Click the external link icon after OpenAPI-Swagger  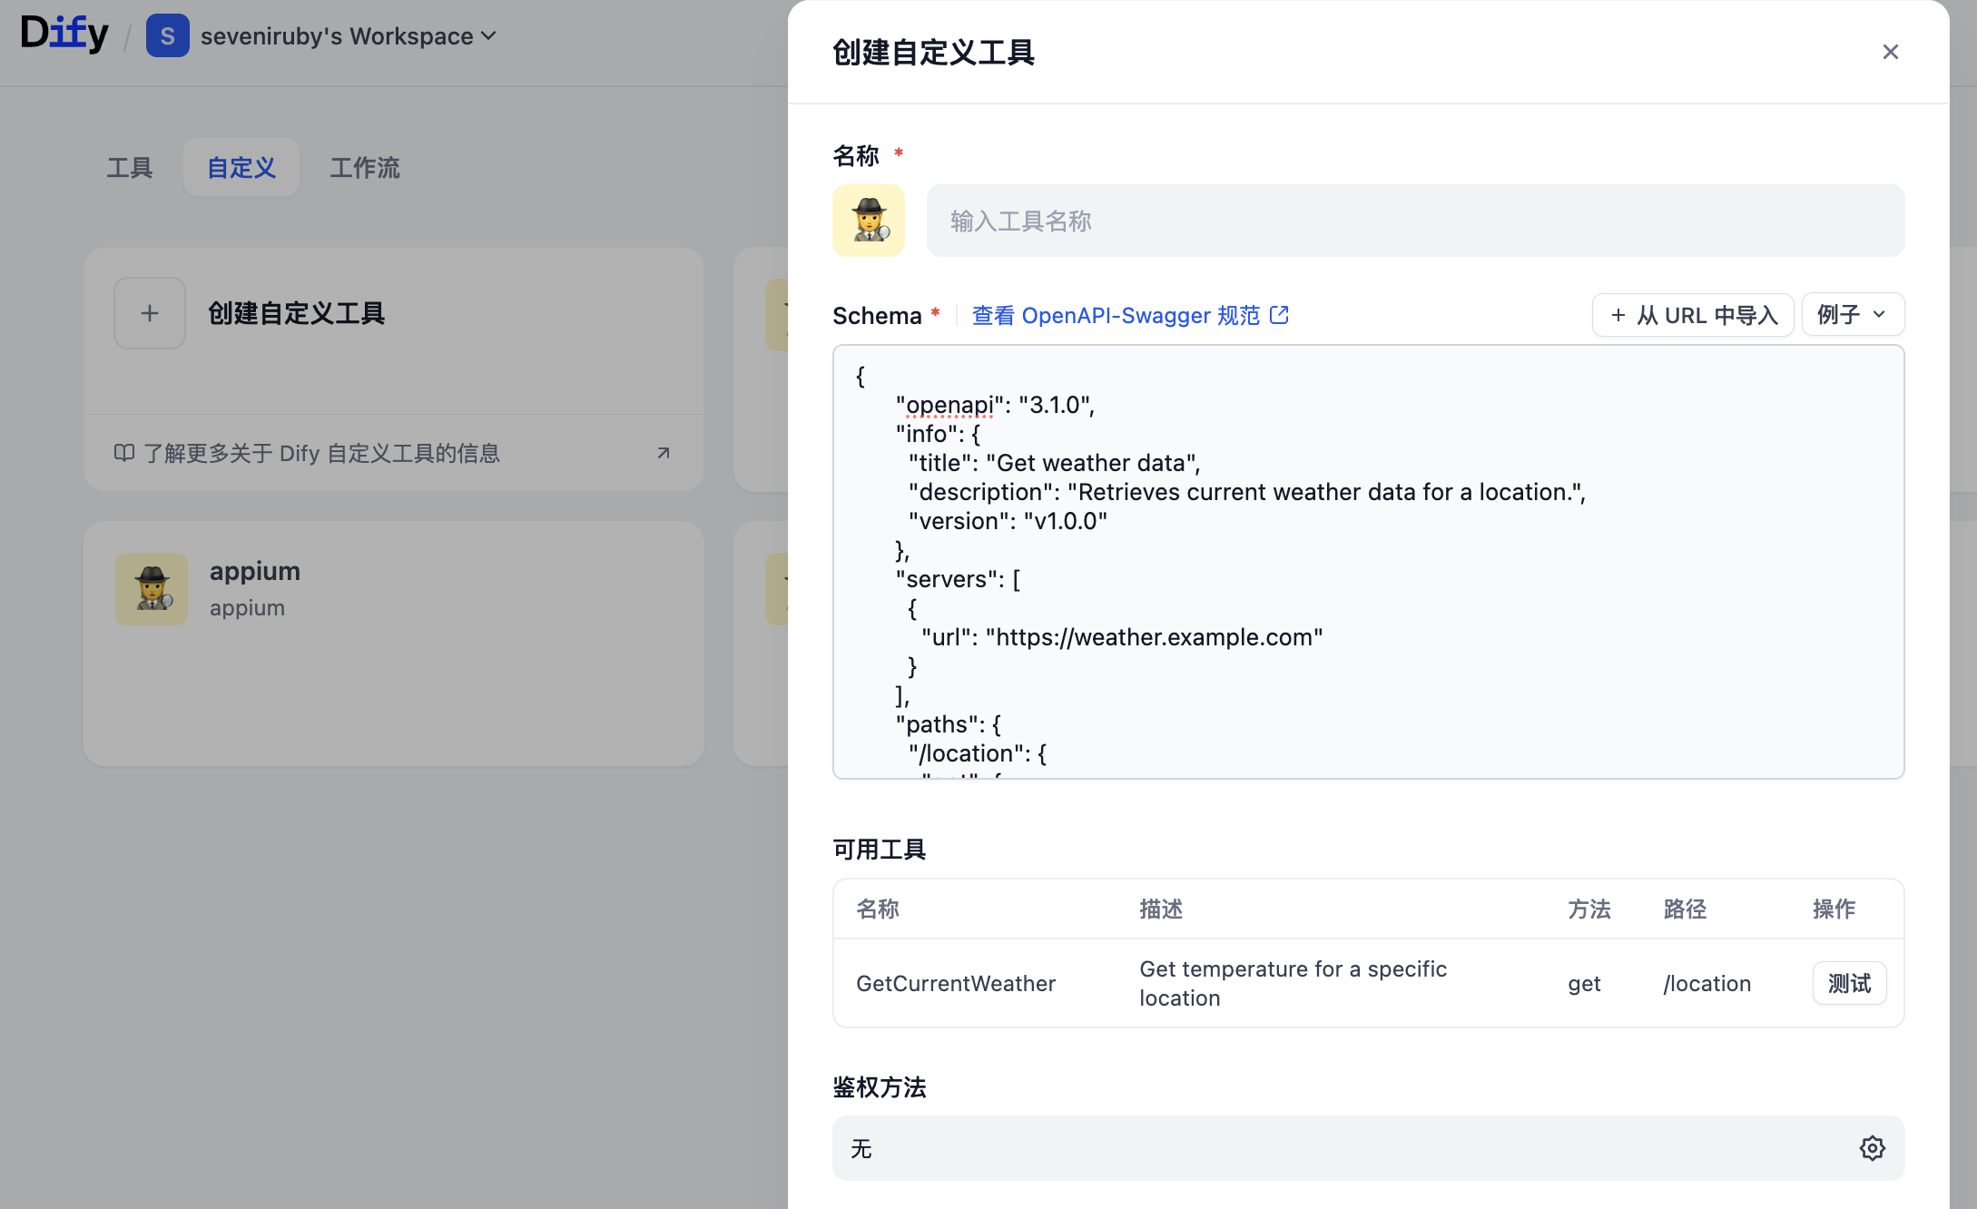click(1279, 315)
